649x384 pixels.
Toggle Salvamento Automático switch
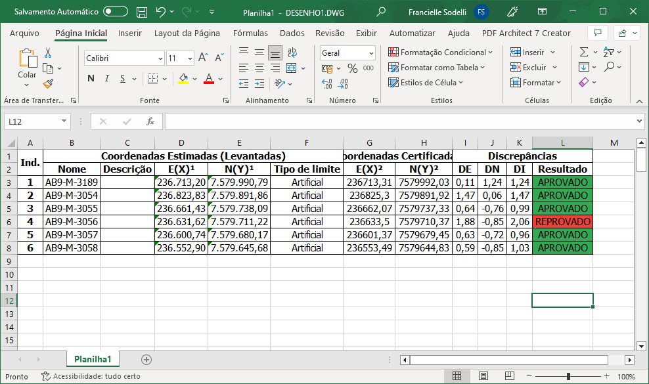(x=116, y=12)
